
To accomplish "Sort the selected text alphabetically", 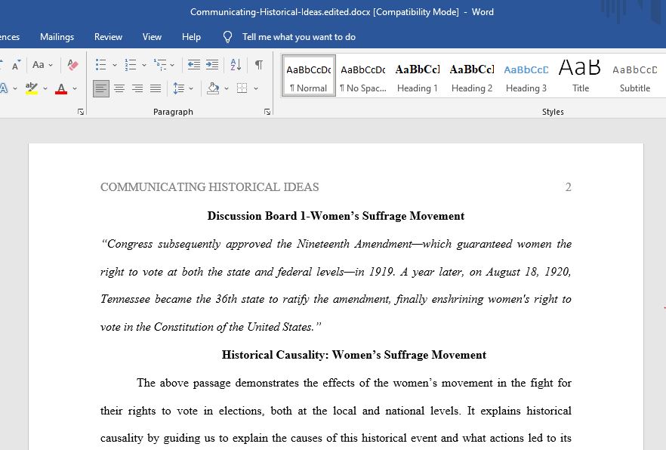I will coord(236,65).
